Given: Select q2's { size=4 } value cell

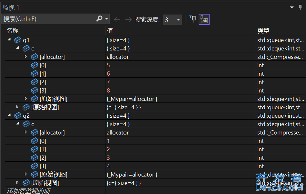Looking at the screenshot, I should 181,116.
